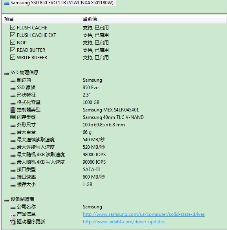Image resolution: width=227 pixels, height=230 pixels.
Task: Select the Samsung MEX S4LN045X01 value
Action: click(x=111, y=110)
